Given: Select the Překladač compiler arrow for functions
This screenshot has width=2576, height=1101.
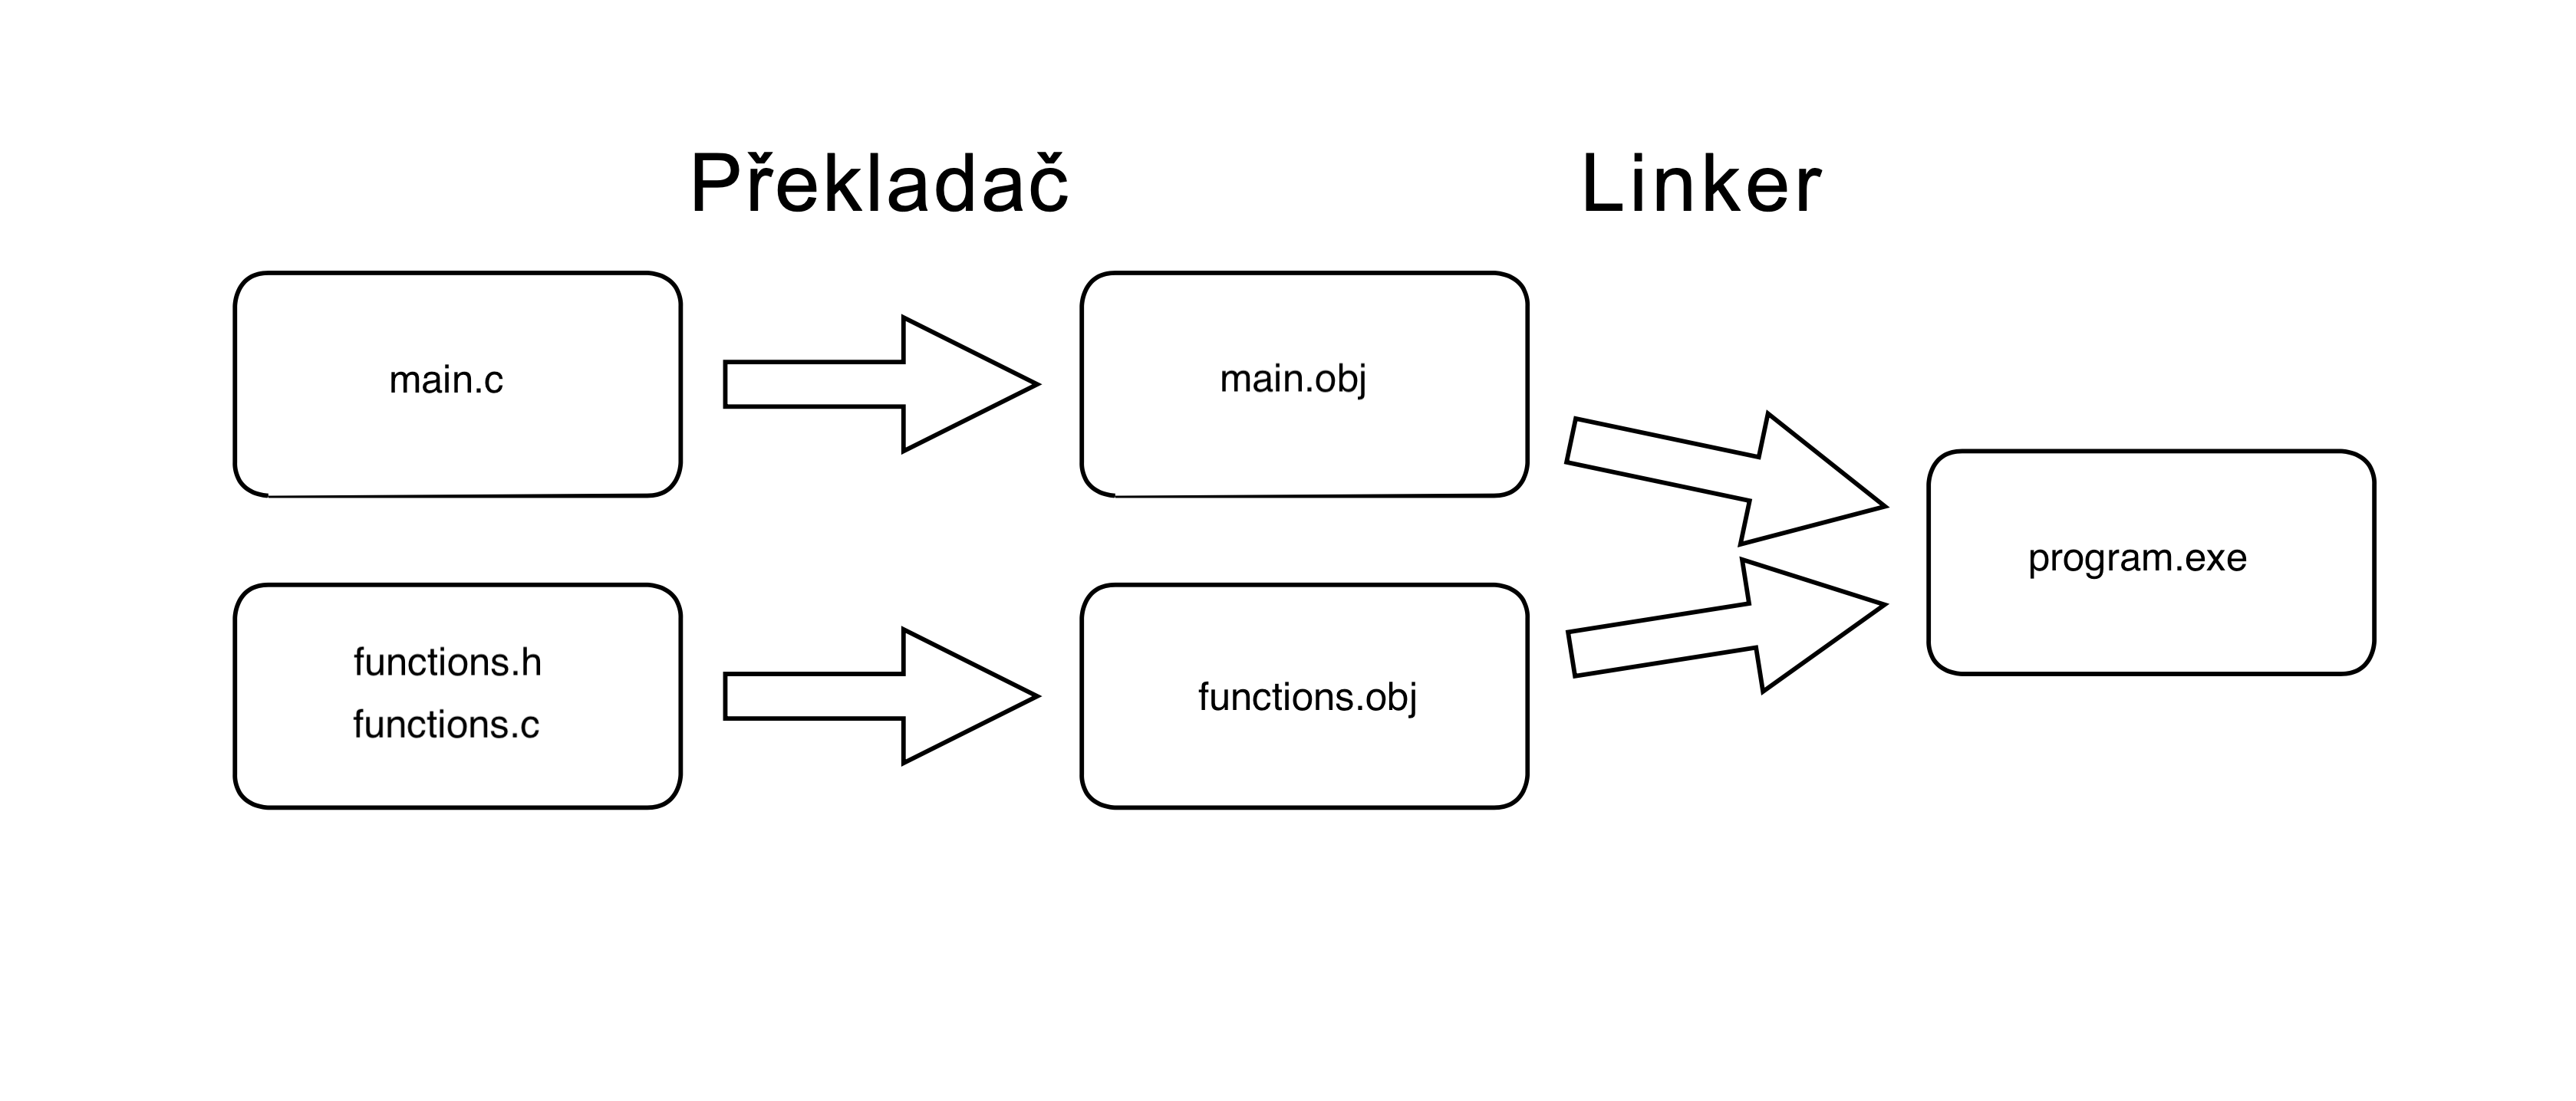Looking at the screenshot, I should [x=805, y=722].
